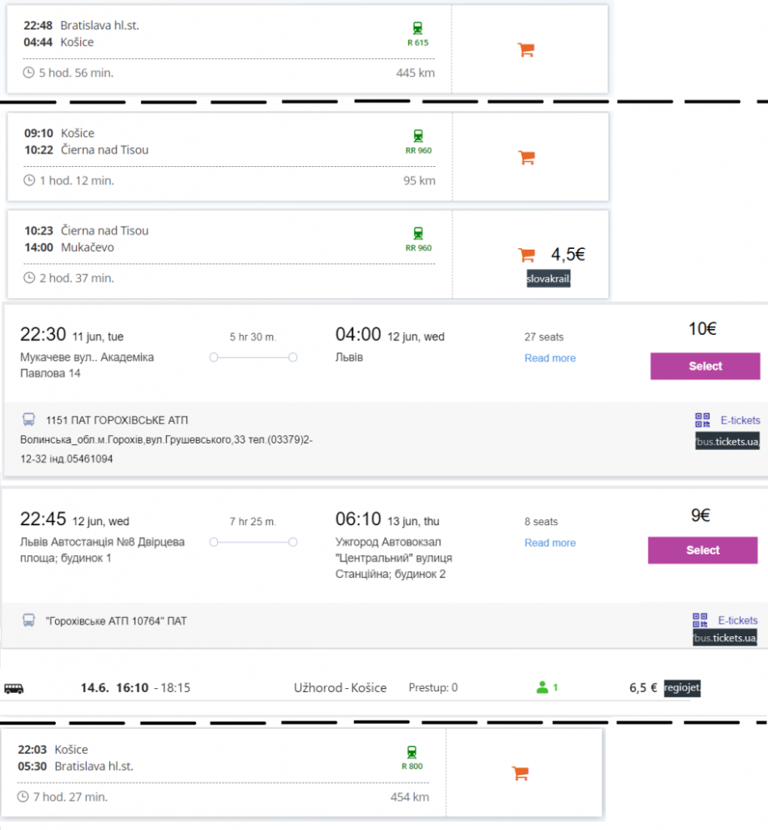Click the green passenger icon in regiojet row
The image size is (768, 830).
tap(543, 688)
